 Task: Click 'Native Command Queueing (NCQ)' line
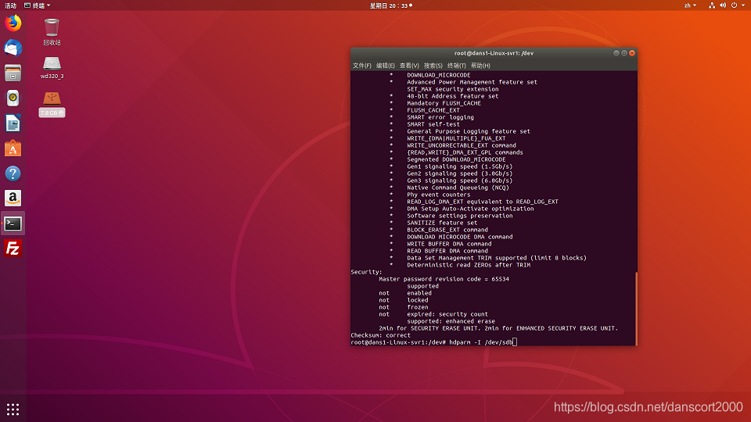(458, 188)
